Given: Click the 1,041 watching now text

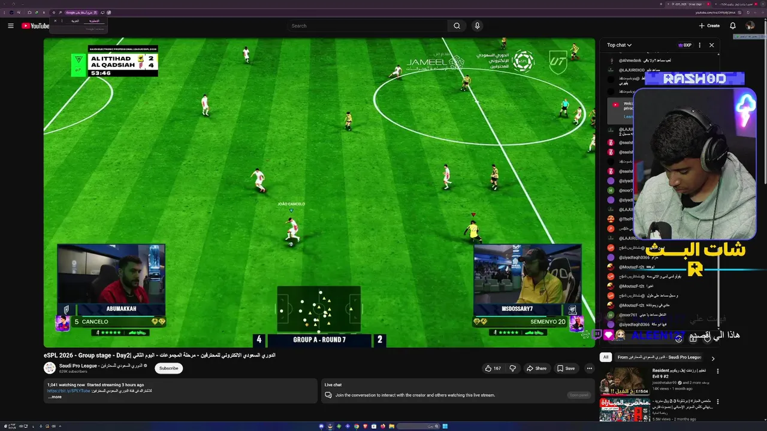Looking at the screenshot, I should click(66, 385).
